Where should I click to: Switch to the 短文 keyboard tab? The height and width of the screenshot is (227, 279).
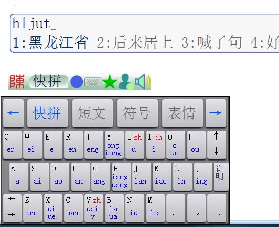92,113
